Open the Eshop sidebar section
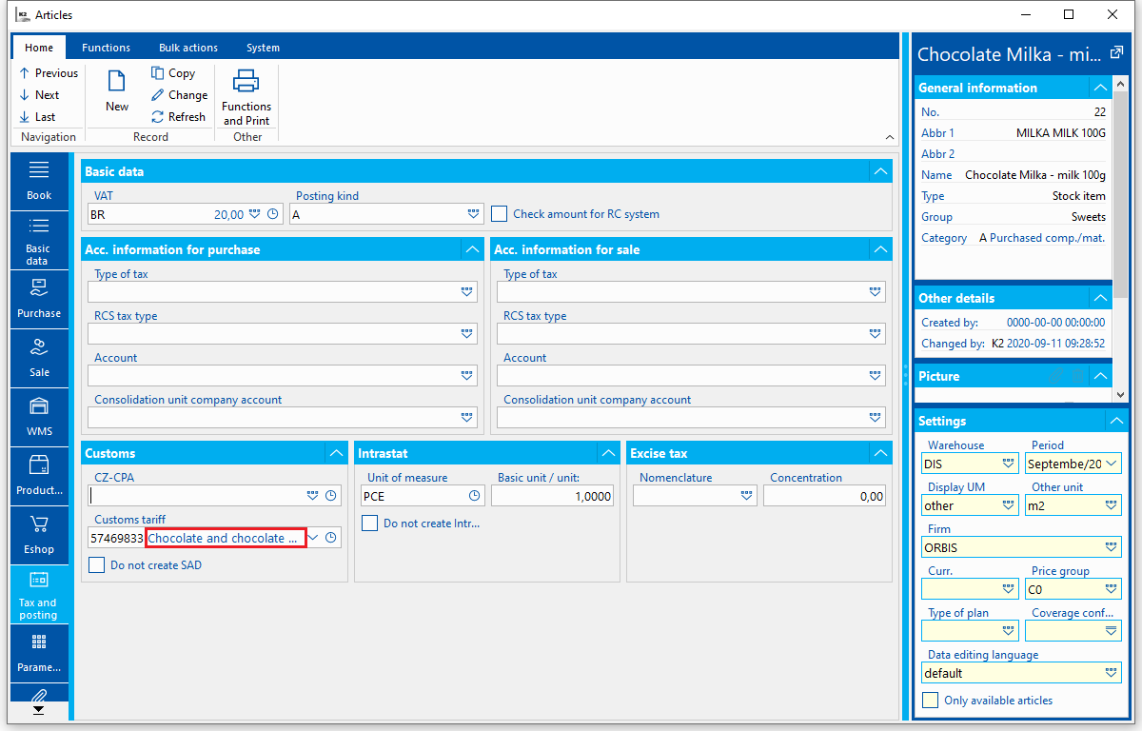This screenshot has width=1142, height=731. click(39, 535)
